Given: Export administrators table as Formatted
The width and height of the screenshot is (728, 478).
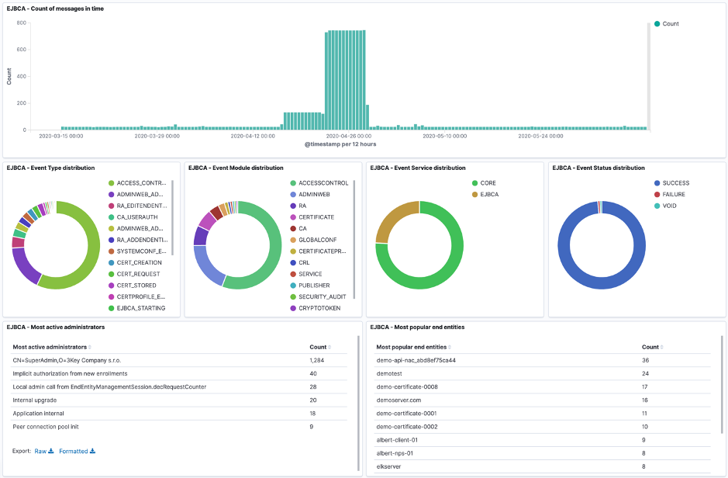Looking at the screenshot, I should click(x=75, y=450).
